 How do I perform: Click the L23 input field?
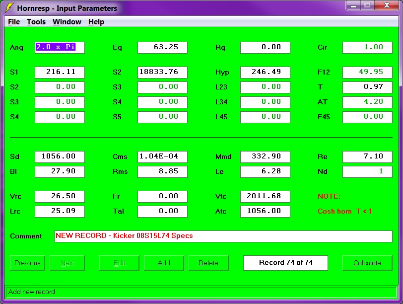tap(265, 87)
